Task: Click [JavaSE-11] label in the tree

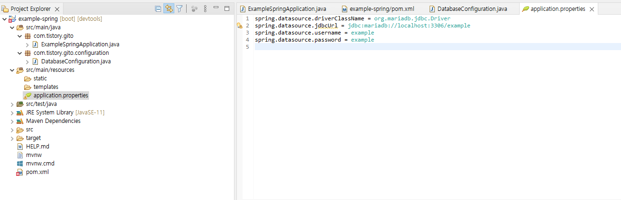Action: pos(90,113)
